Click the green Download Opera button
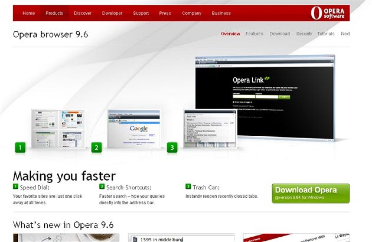372x242 pixels. tap(311, 193)
